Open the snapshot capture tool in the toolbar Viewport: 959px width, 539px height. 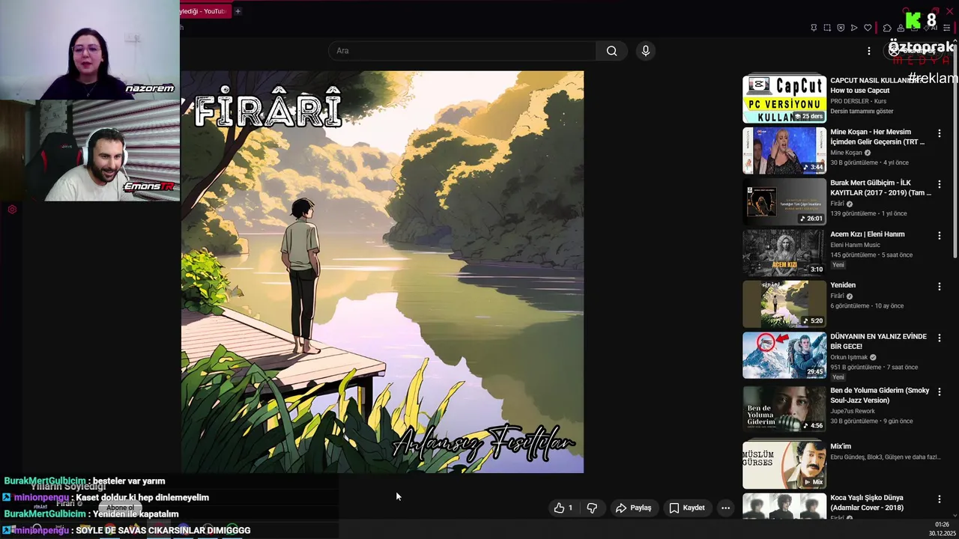click(827, 28)
